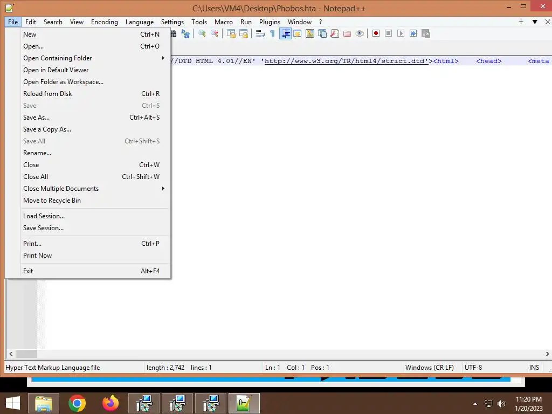The height and width of the screenshot is (414, 552).
Task: Click the "length : 2,742" status text
Action: click(x=165, y=367)
